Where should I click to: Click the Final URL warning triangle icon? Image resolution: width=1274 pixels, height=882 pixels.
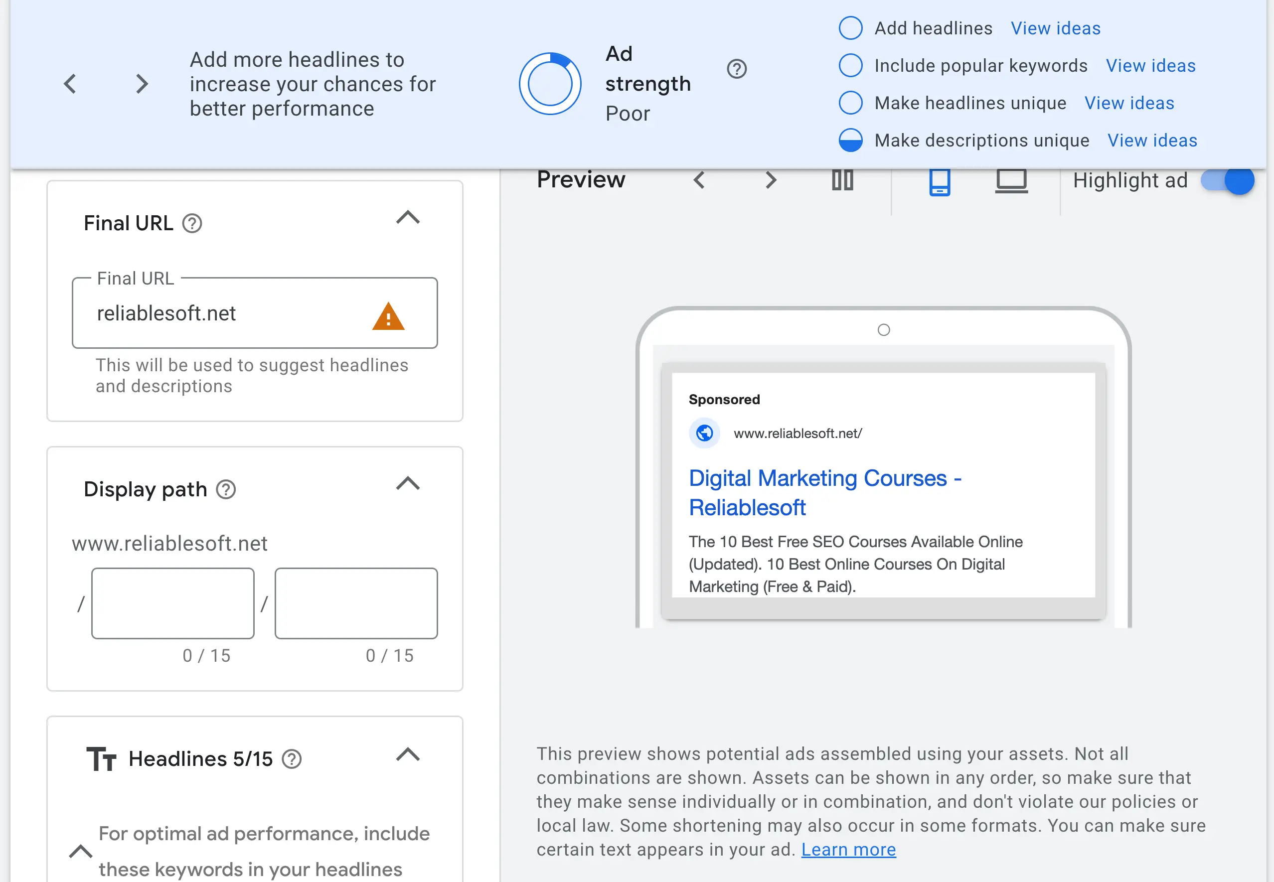pos(388,316)
